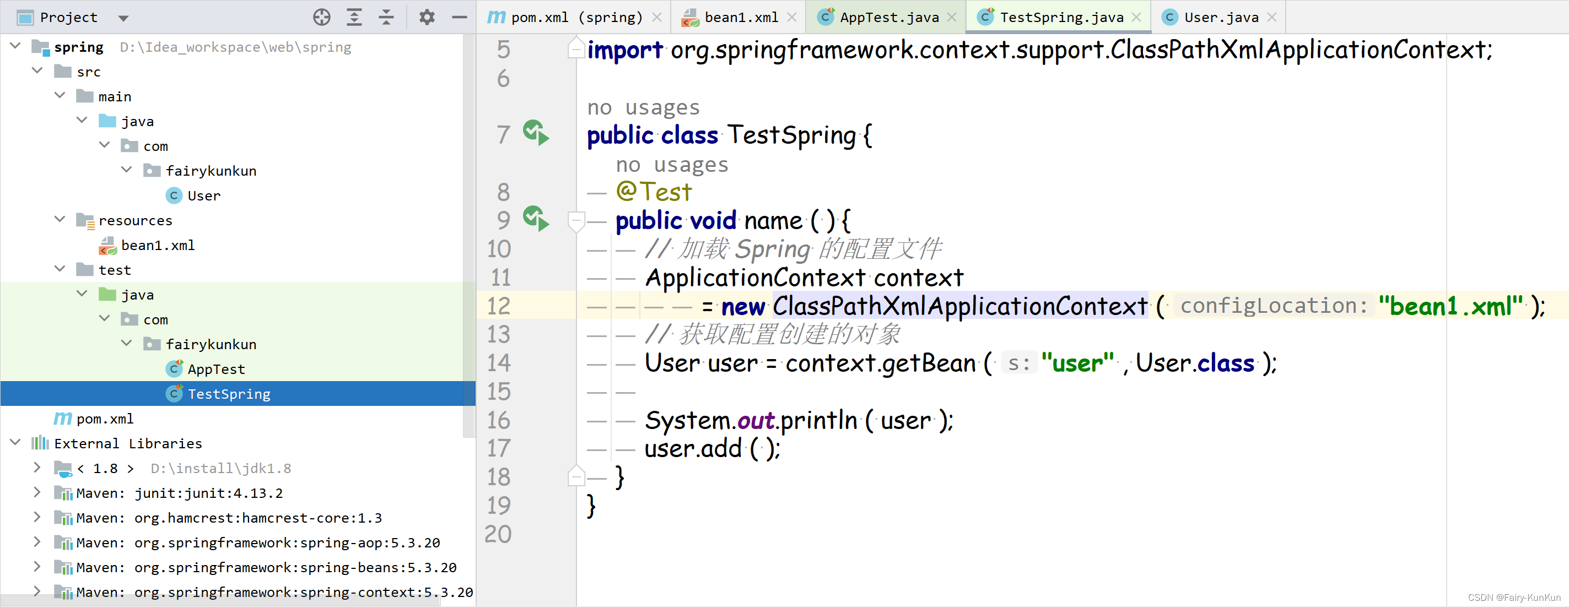This screenshot has height=608, width=1569.
Task: Hide the Project tool window
Action: (459, 17)
